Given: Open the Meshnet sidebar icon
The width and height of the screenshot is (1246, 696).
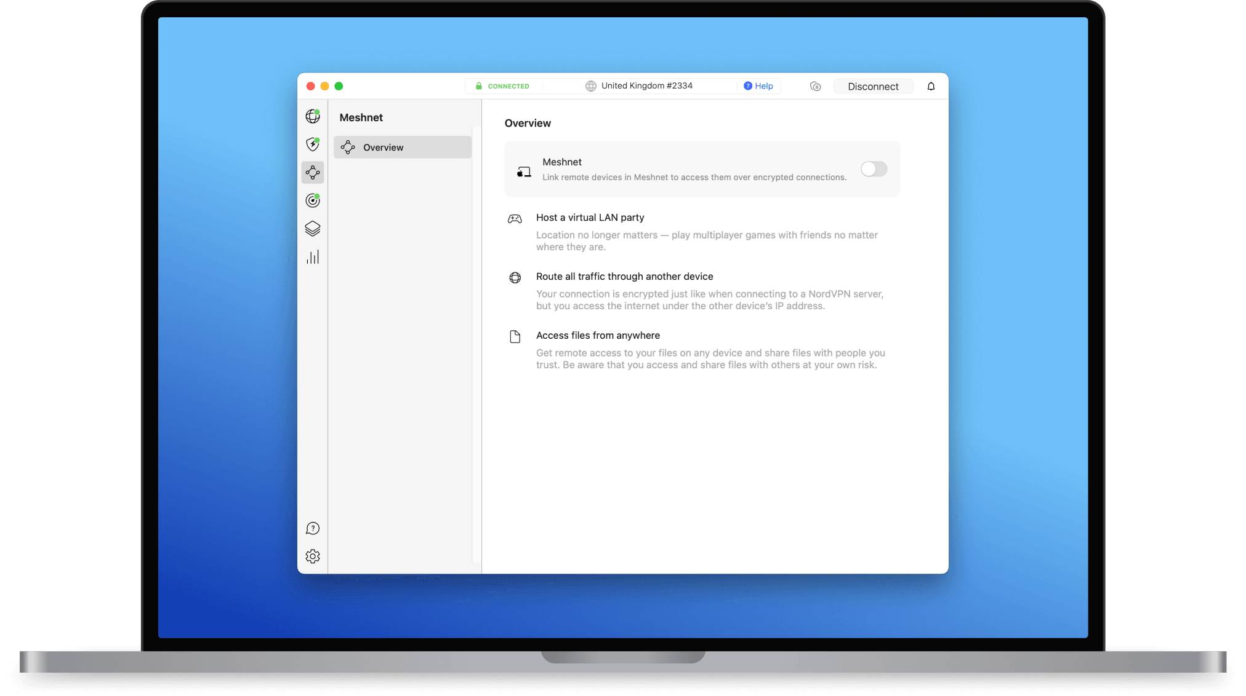Looking at the screenshot, I should coord(312,172).
